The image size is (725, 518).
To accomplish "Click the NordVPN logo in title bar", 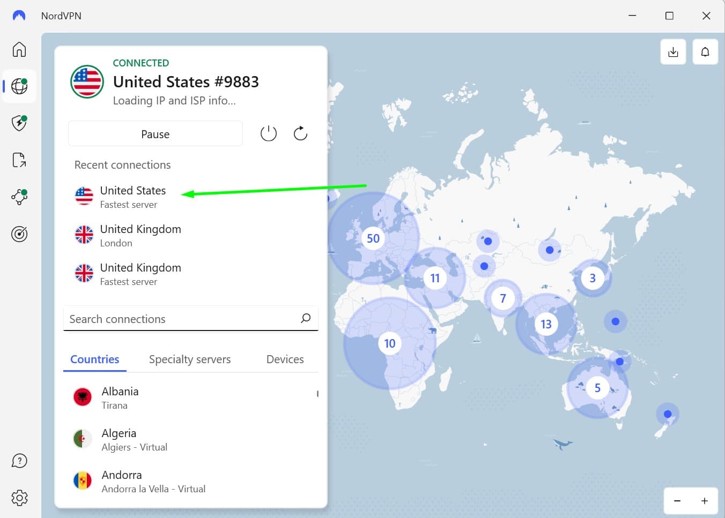I will [x=19, y=16].
